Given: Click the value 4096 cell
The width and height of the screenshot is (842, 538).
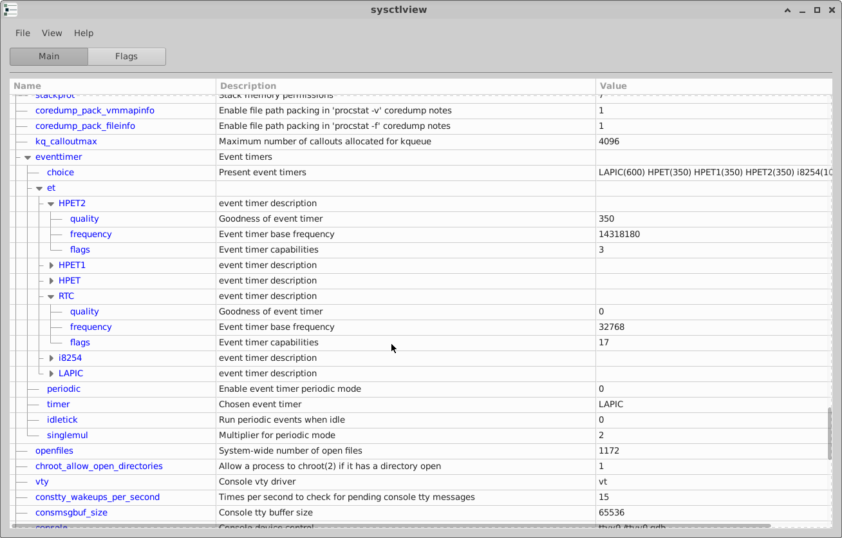Looking at the screenshot, I should 609,142.
